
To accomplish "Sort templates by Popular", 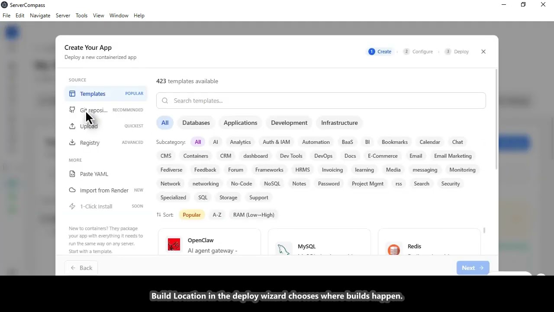I will [192, 215].
